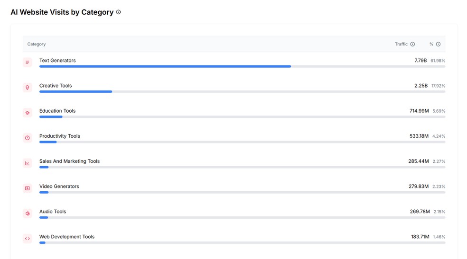Click info icon beside the page title
The image size is (467, 259).
coord(119,12)
